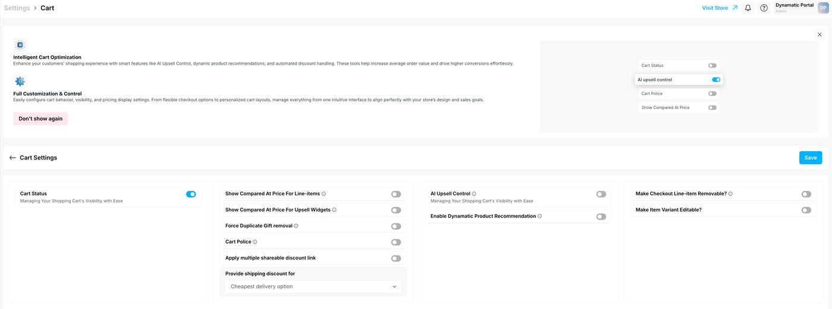Viewport: 832px width, 309px height.
Task: Click info icon next to Cart Police
Action: (x=255, y=242)
